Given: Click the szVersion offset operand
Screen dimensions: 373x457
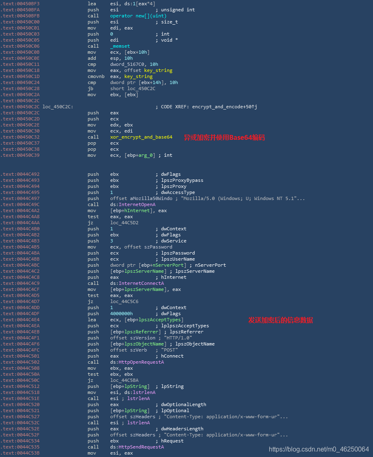Looking at the screenshot, I should [142, 338].
